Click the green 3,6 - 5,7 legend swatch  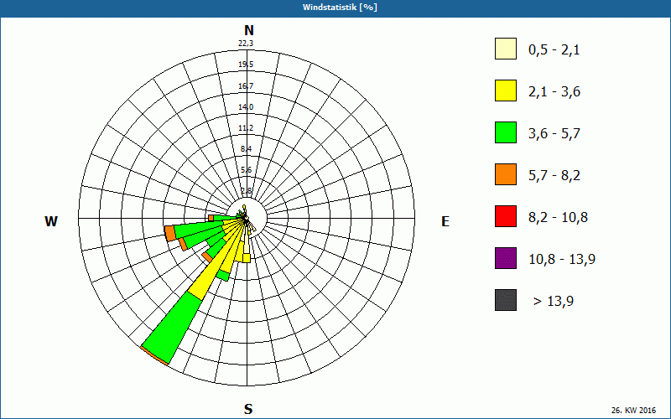[x=506, y=132]
